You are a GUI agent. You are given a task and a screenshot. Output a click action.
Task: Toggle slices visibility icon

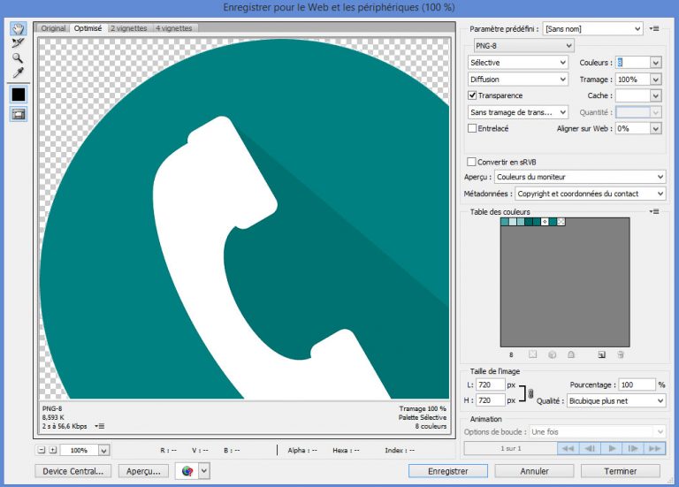click(x=19, y=114)
